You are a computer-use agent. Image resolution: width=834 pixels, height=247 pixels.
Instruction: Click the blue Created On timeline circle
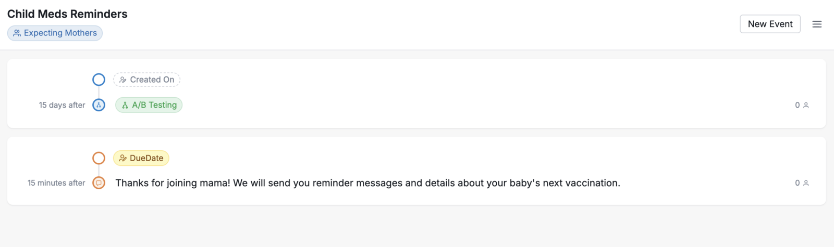tap(99, 80)
